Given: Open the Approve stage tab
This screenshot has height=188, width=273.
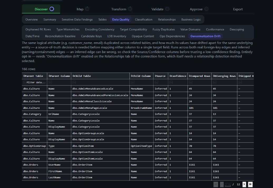Looking at the screenshot, I should coord(199,9).
